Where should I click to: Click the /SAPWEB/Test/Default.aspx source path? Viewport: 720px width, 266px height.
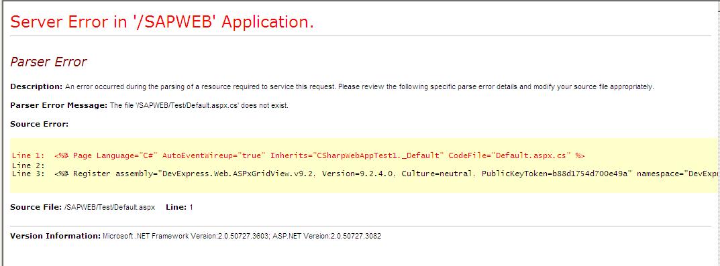[110, 208]
